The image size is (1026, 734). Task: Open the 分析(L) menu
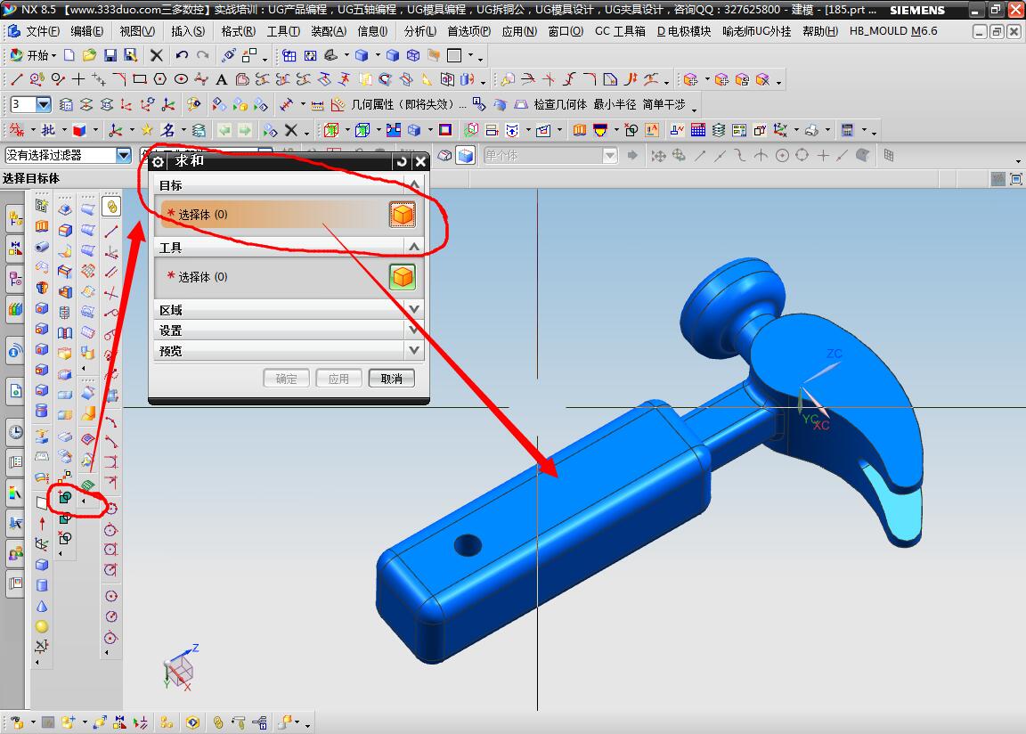click(x=419, y=31)
